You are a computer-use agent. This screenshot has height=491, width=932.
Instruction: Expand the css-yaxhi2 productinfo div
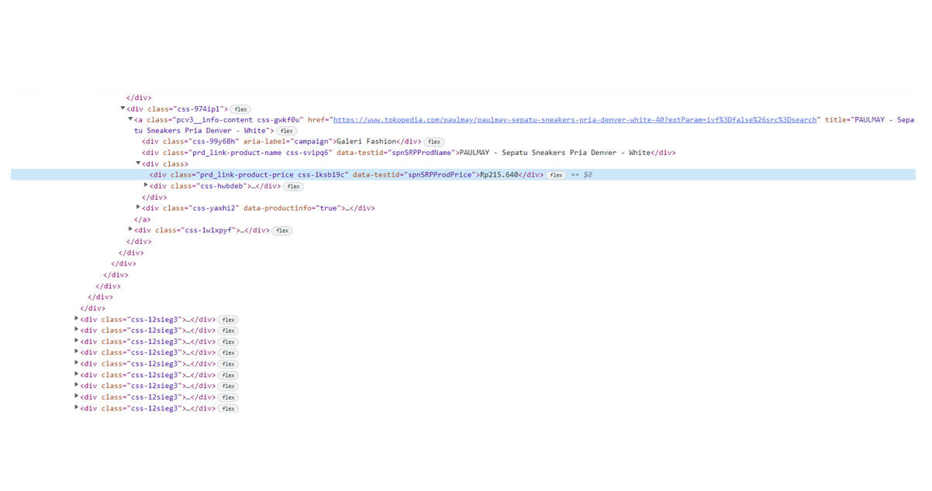pyautogui.click(x=138, y=208)
